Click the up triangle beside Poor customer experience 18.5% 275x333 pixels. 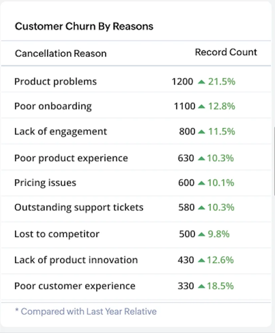[201, 287]
